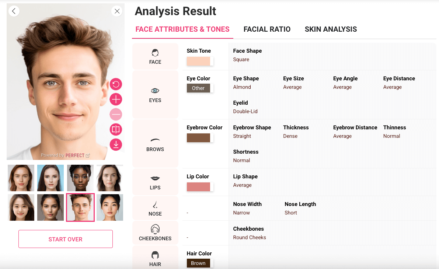
Task: Select the EYES category icon
Action: click(155, 94)
